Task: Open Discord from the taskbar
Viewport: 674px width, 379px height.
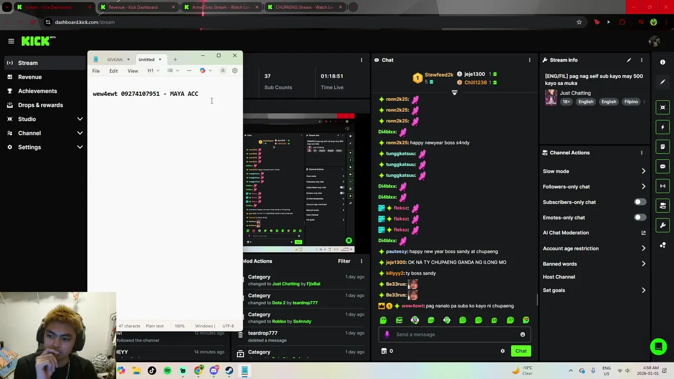Action: (x=214, y=371)
